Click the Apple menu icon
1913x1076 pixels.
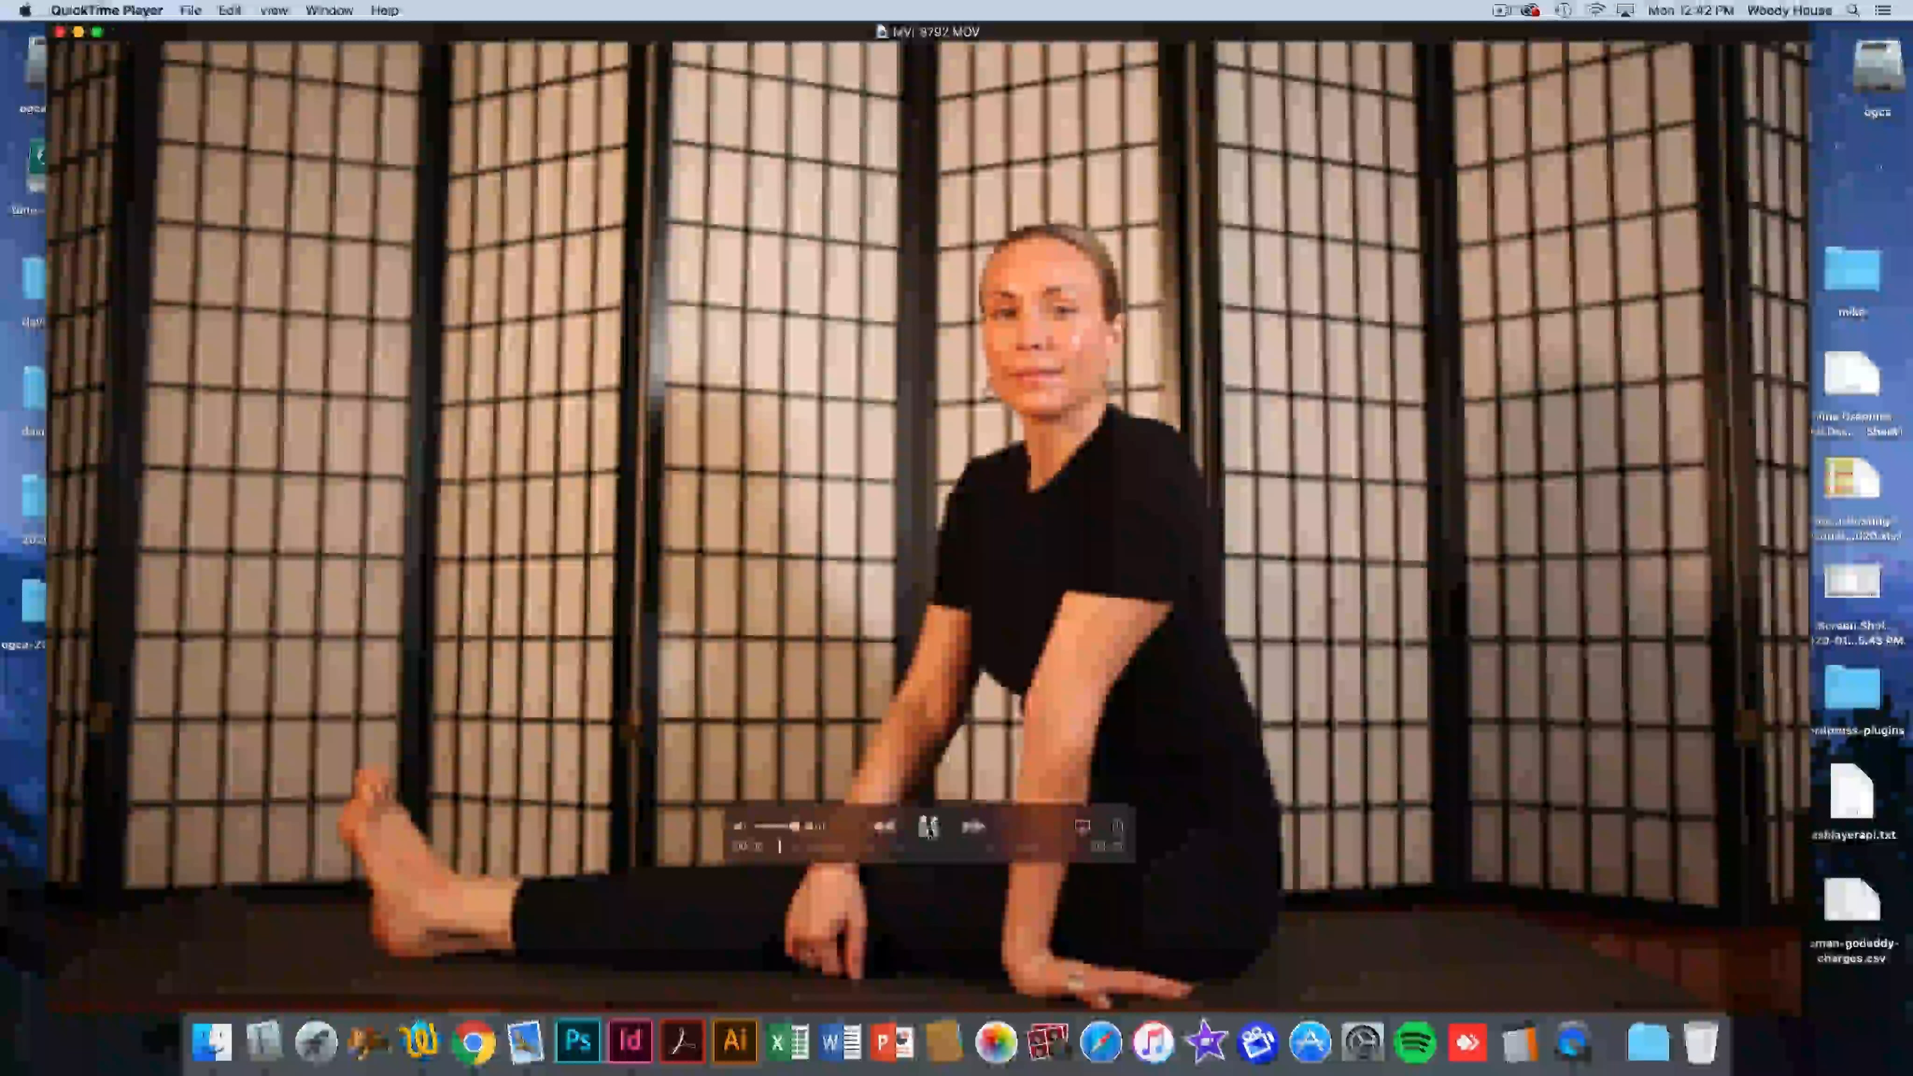click(25, 10)
